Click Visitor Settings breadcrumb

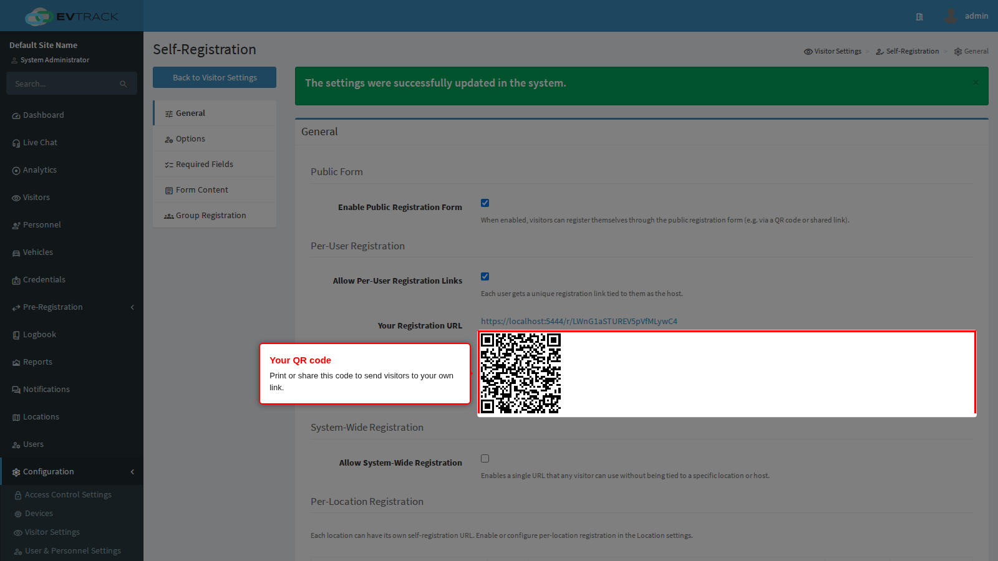pyautogui.click(x=833, y=52)
